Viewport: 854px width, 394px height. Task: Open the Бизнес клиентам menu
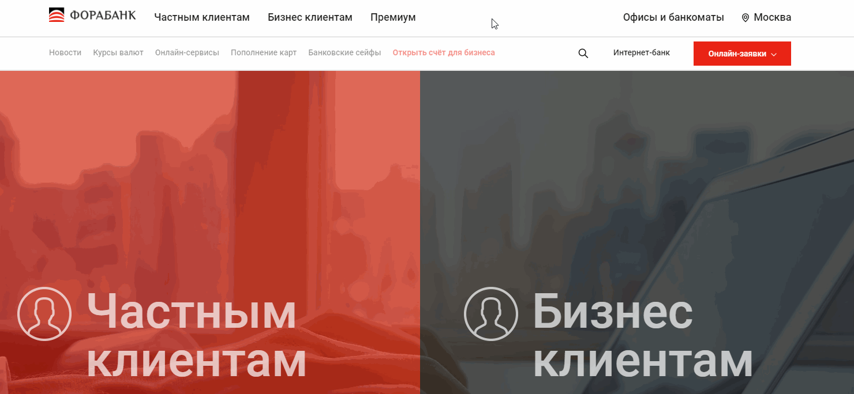[x=310, y=17]
